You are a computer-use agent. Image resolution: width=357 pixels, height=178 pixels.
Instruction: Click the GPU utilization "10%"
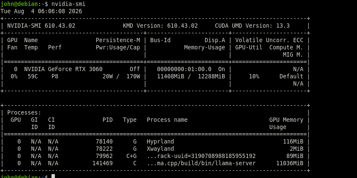click(254, 76)
